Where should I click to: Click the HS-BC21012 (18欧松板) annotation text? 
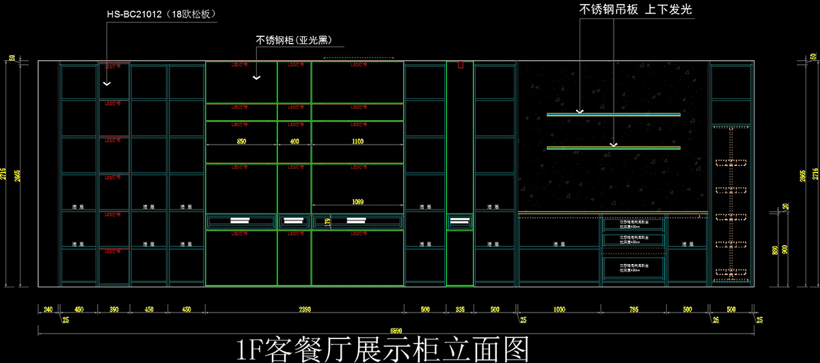click(161, 14)
